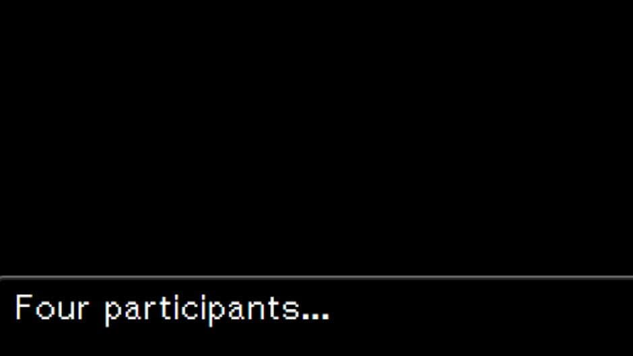Tap the dialogue panel to continue the story
Viewport: 633px width, 356px height.
(316, 316)
